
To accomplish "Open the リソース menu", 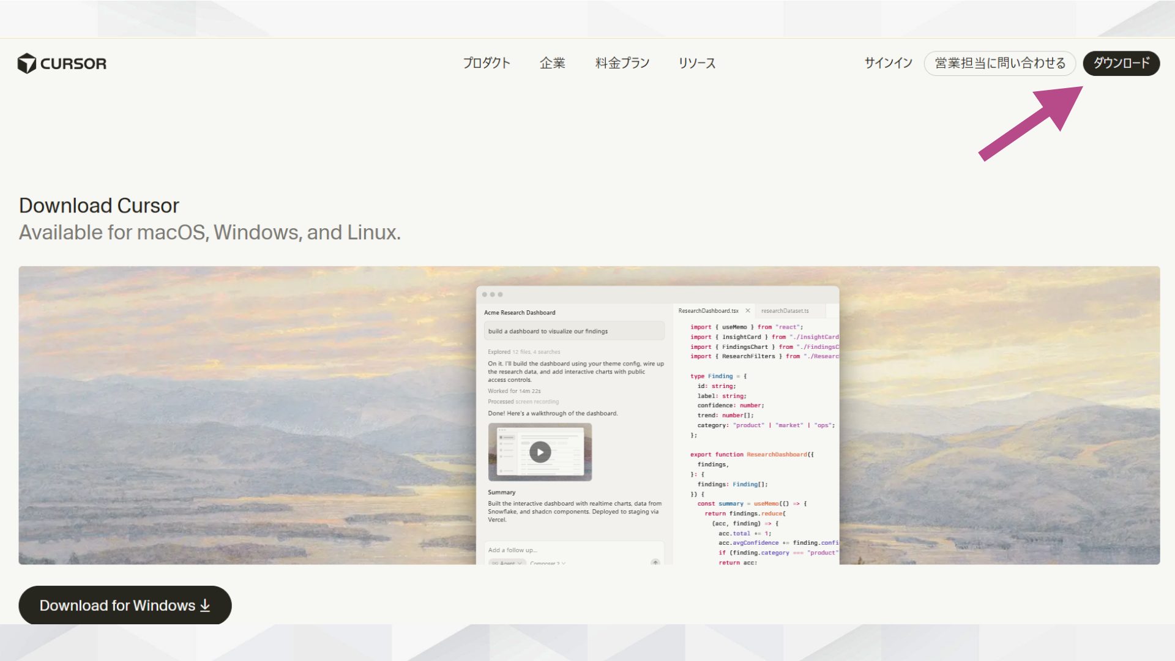I will coord(697,63).
